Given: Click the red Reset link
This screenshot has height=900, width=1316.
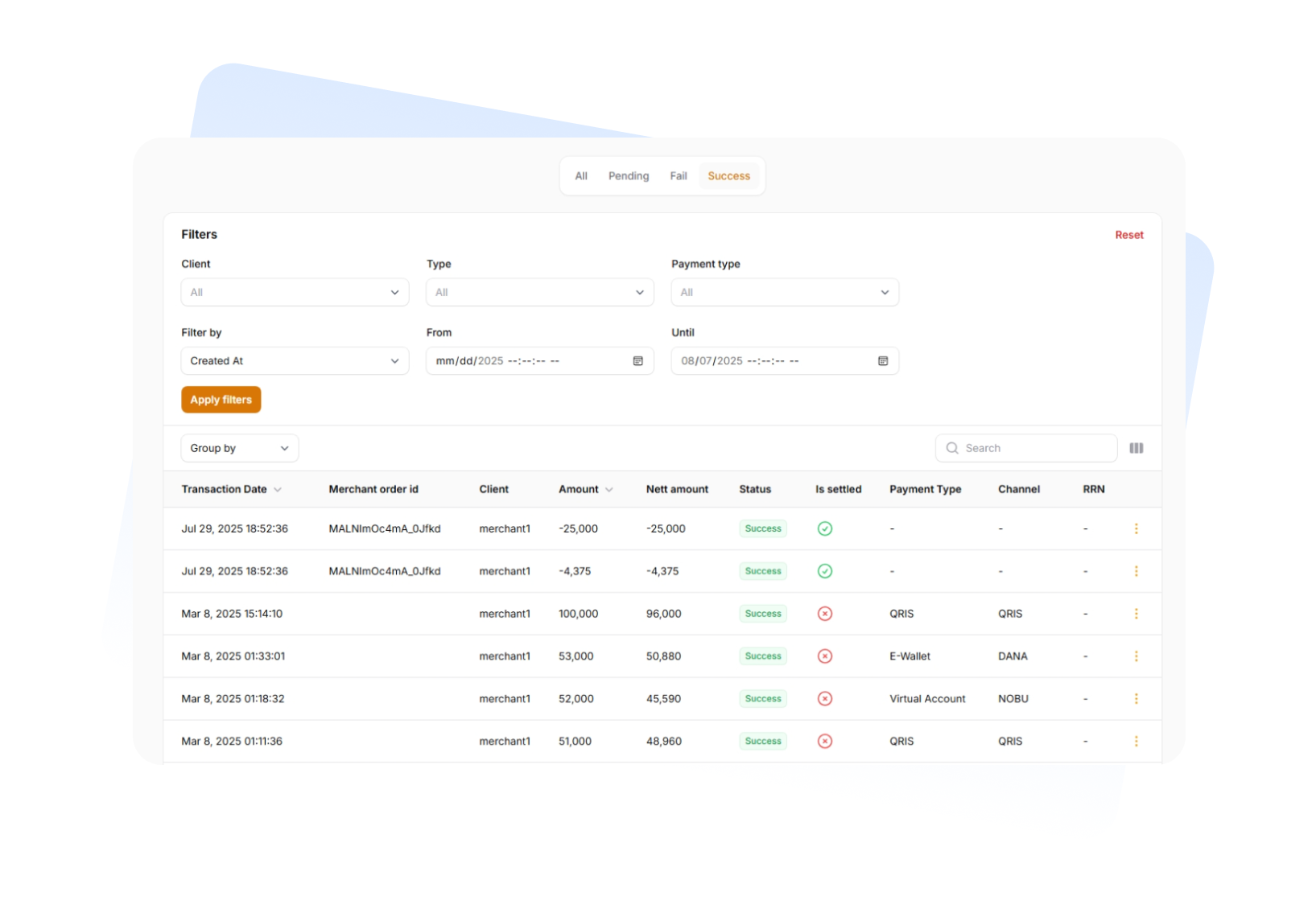Looking at the screenshot, I should pyautogui.click(x=1128, y=235).
